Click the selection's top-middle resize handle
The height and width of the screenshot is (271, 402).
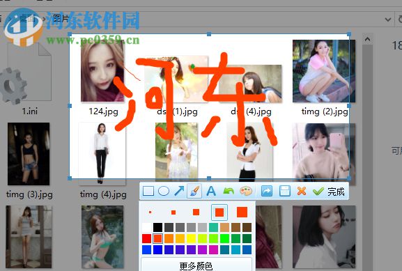point(209,34)
